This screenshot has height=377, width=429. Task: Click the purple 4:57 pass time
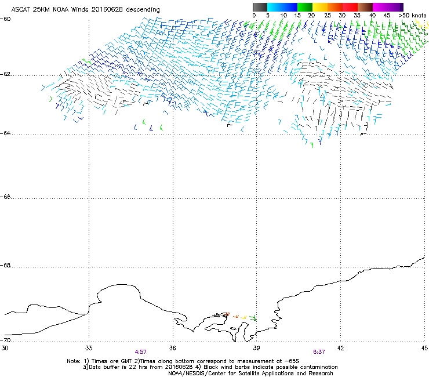[x=141, y=352]
